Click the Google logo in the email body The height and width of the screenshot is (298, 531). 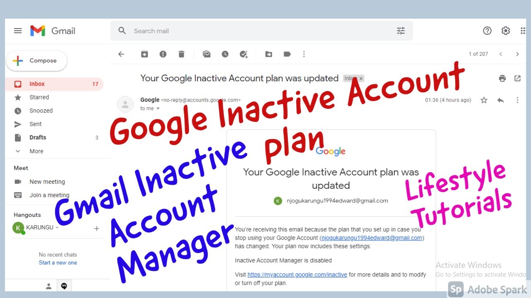pos(331,151)
